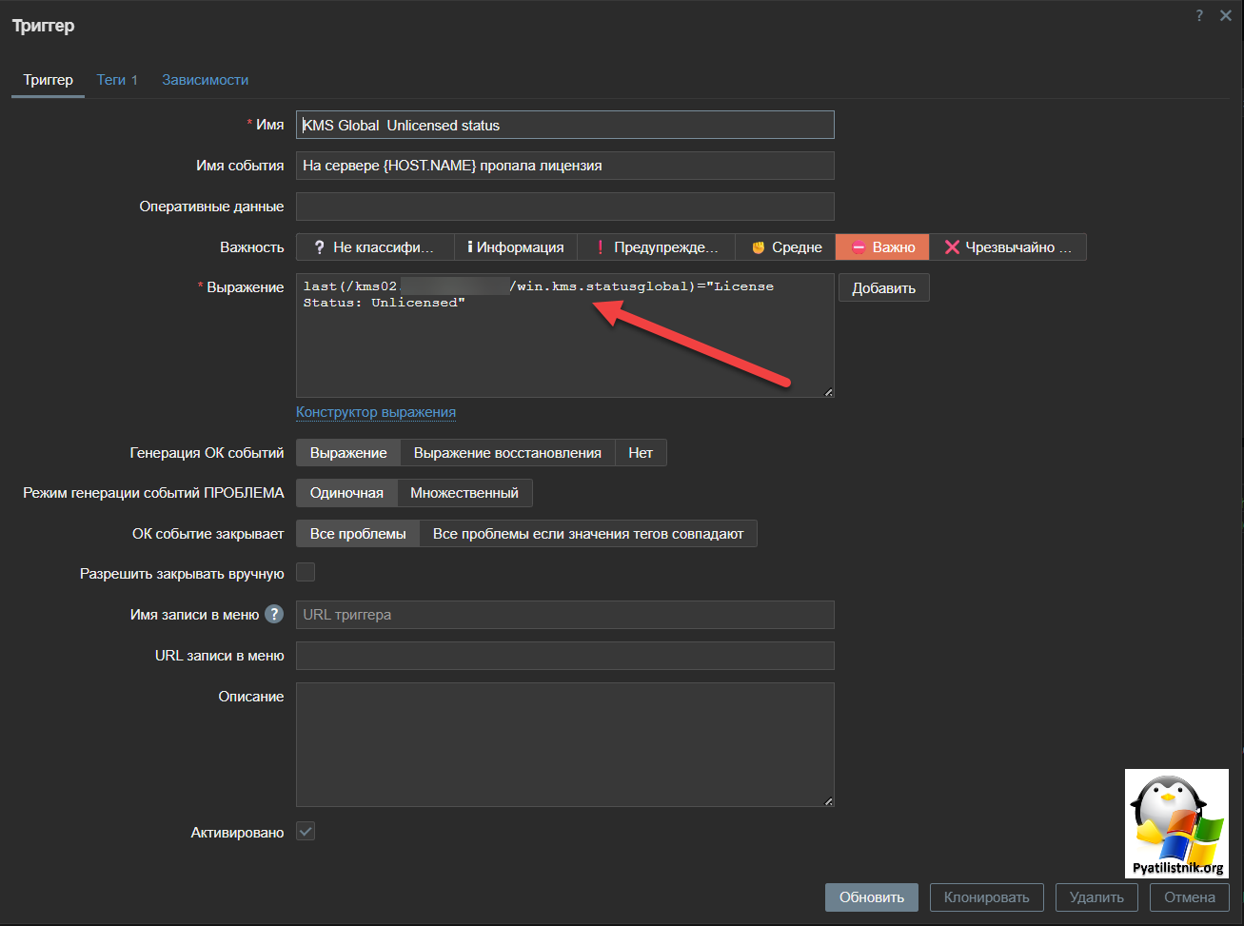The image size is (1244, 926).
Task: Open the Теги tab
Action: click(117, 80)
